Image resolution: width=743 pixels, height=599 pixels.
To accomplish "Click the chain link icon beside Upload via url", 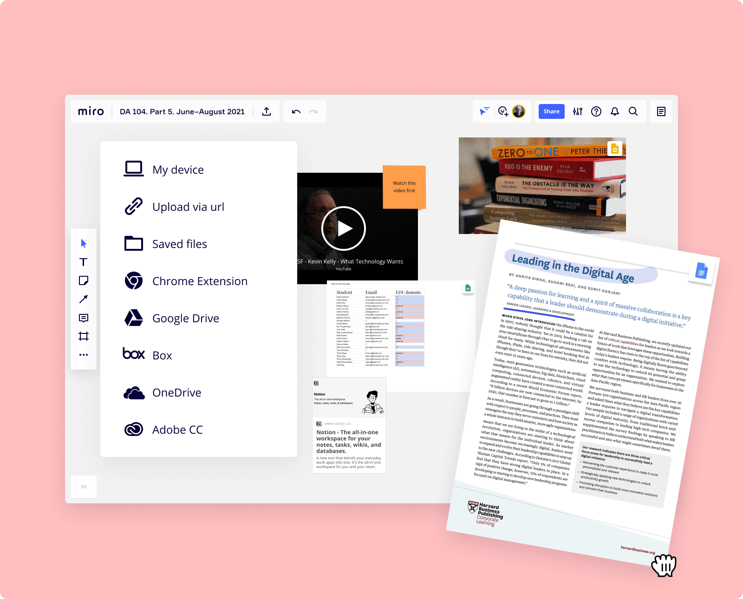I will 134,206.
